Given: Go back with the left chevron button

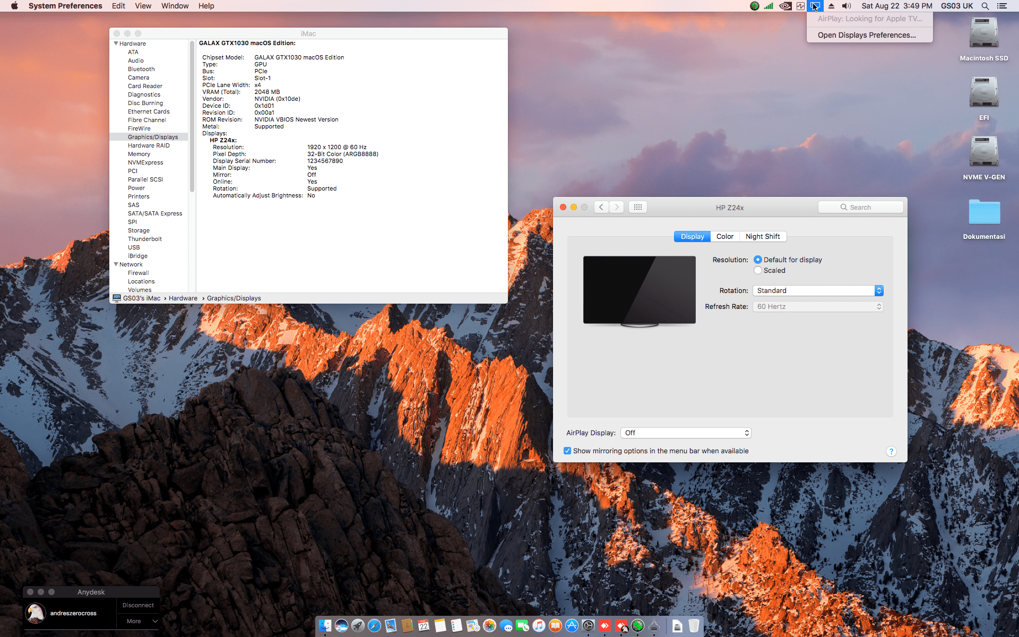Looking at the screenshot, I should [601, 208].
